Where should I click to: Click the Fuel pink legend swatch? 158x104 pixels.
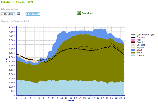133,40
